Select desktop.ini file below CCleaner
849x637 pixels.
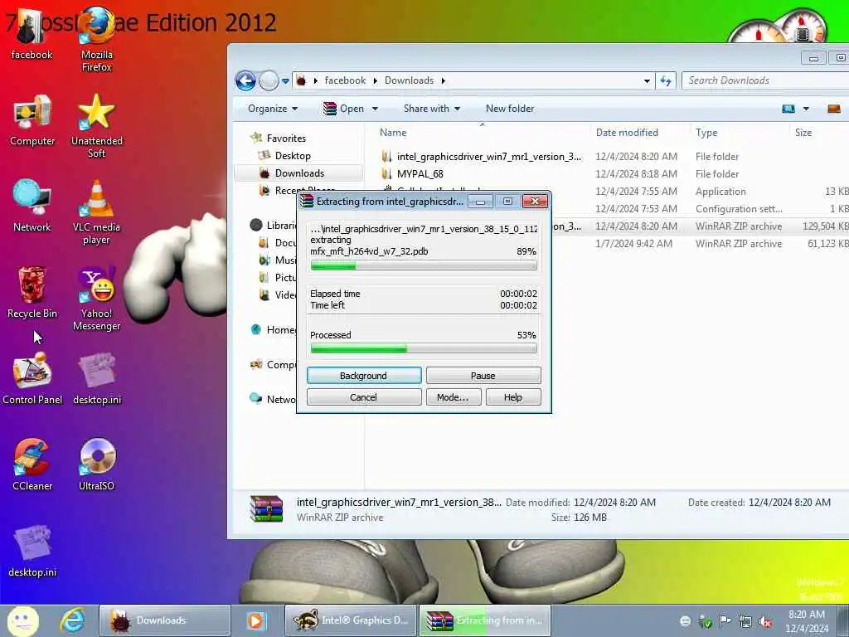coord(32,551)
